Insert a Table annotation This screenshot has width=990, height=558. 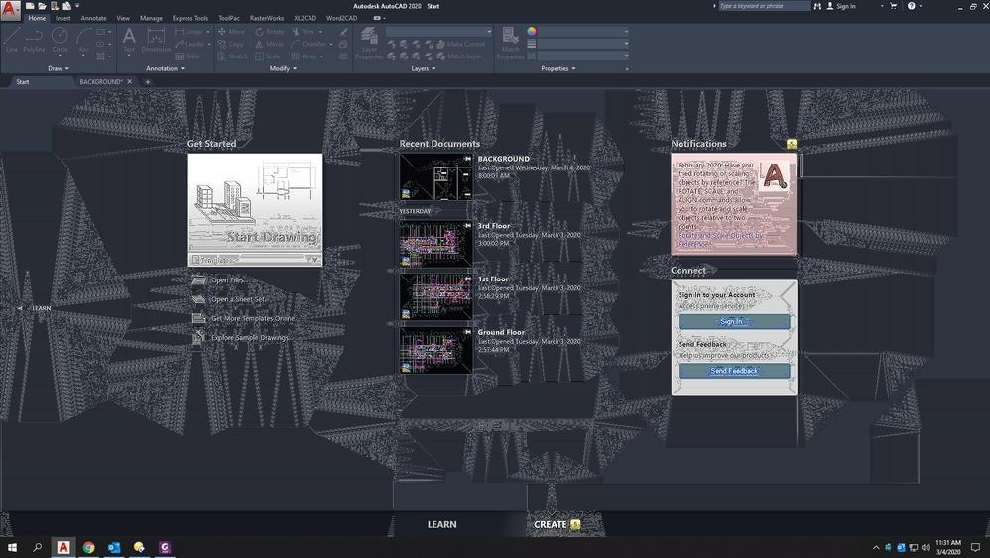pyautogui.click(x=187, y=56)
